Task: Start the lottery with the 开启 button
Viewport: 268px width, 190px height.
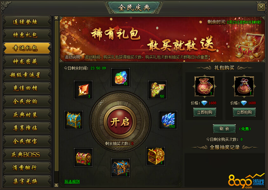Action: point(120,122)
